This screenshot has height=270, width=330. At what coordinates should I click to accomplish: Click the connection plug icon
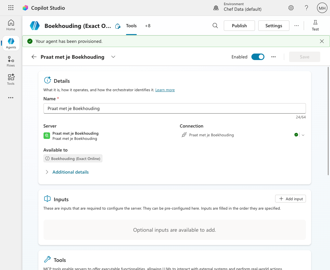point(184,135)
